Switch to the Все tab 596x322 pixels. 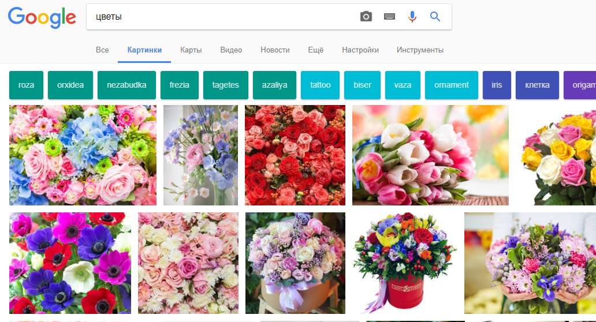pos(102,50)
